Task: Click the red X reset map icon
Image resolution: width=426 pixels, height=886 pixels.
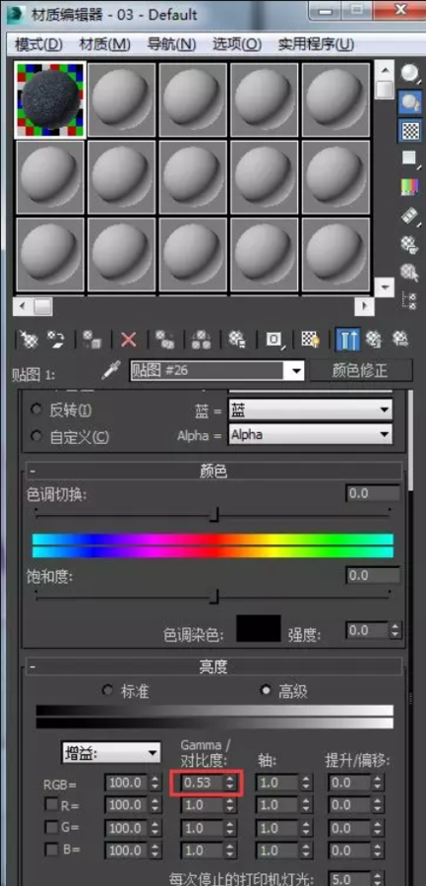Action: click(129, 339)
